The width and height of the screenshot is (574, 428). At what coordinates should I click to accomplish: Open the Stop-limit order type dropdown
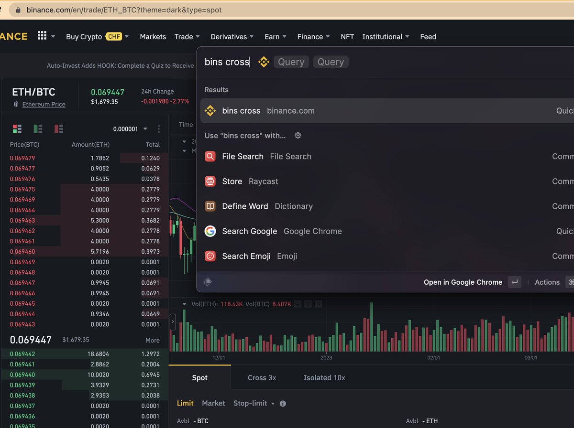tap(254, 404)
